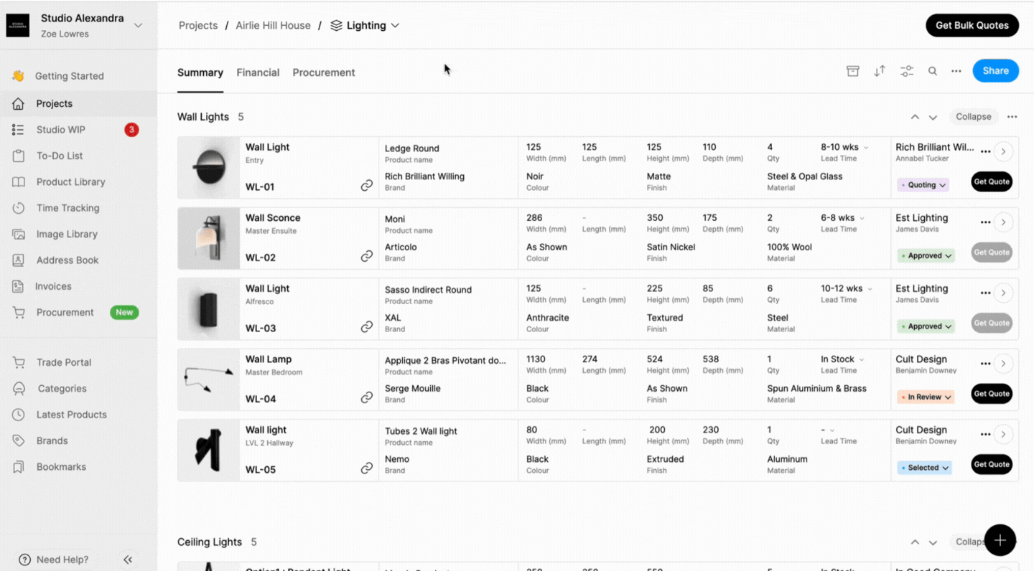
Task: Go to Projects breadcrumb link
Action: pos(198,25)
